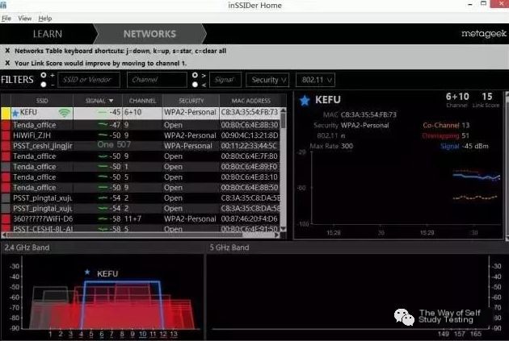The height and width of the screenshot is (341, 509).
Task: Open the View menu
Action: tap(25, 19)
